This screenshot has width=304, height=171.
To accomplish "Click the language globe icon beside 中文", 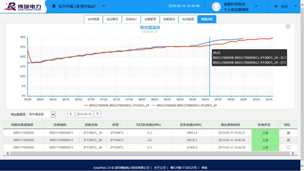I will 276,6.
